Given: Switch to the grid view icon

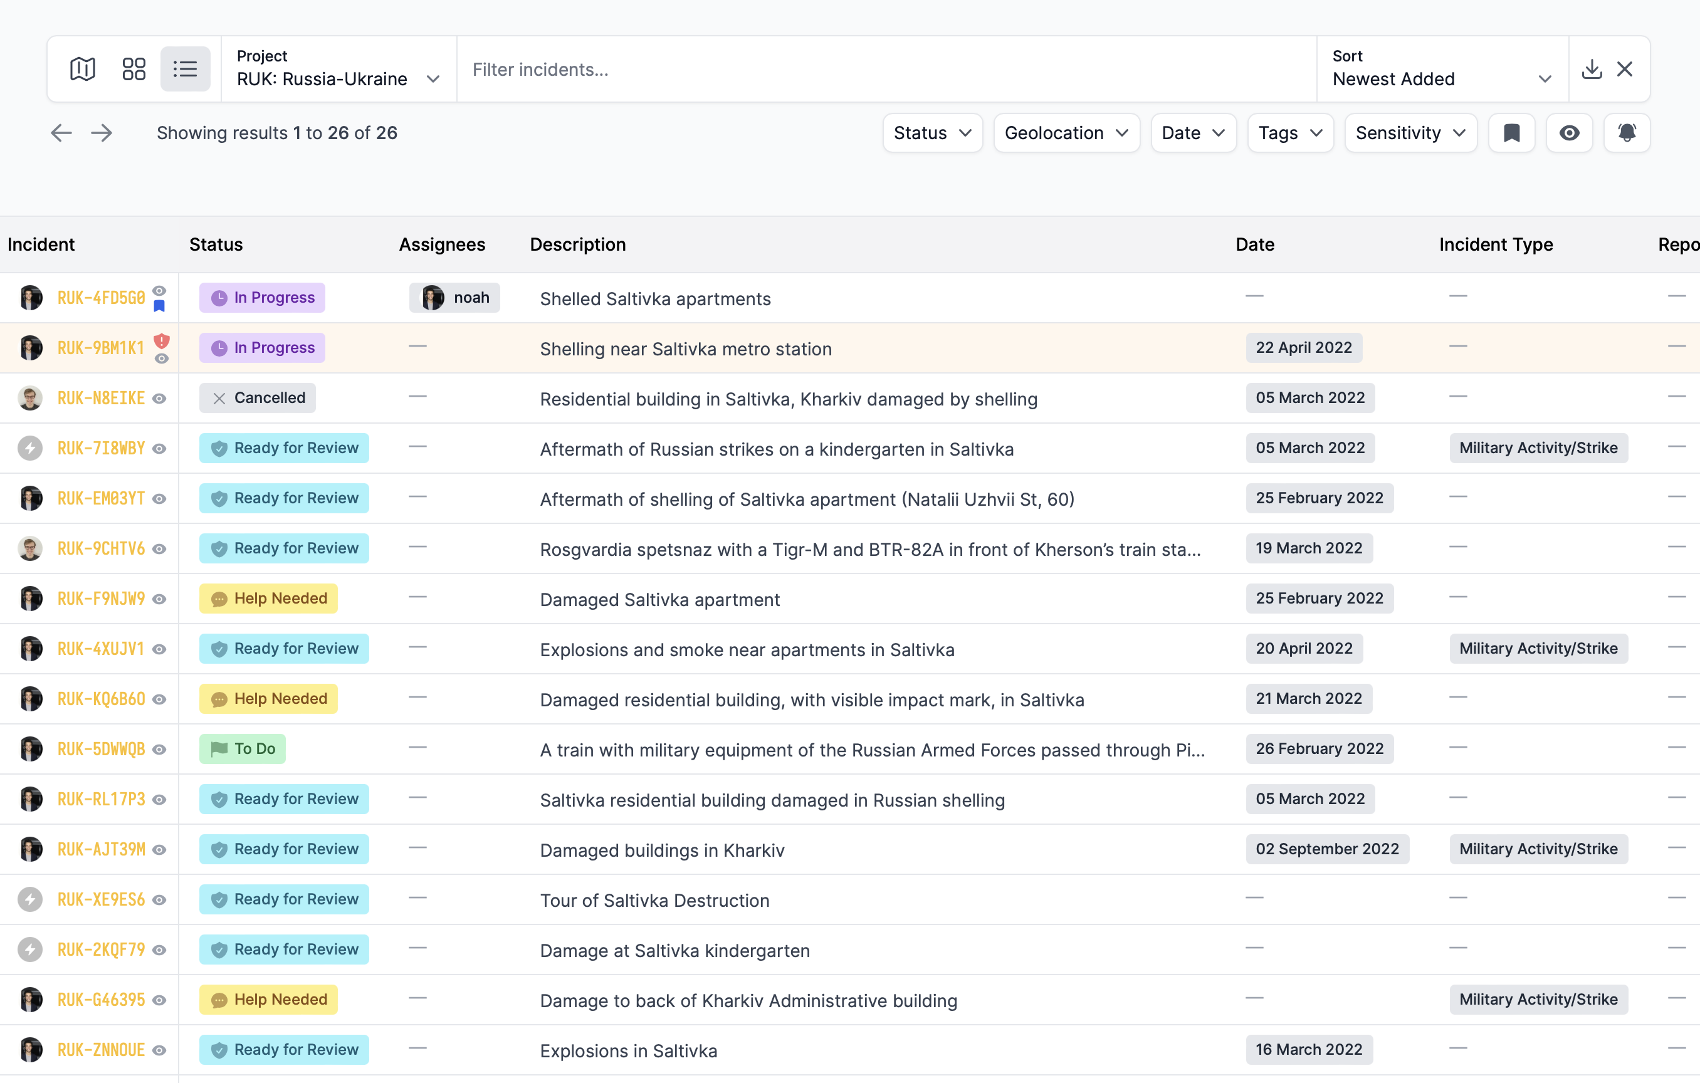Looking at the screenshot, I should point(134,69).
